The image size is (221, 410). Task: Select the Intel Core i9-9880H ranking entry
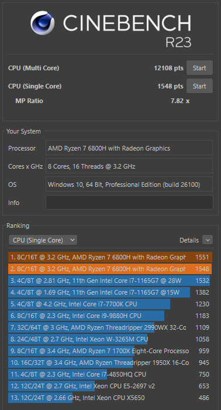tap(110, 316)
